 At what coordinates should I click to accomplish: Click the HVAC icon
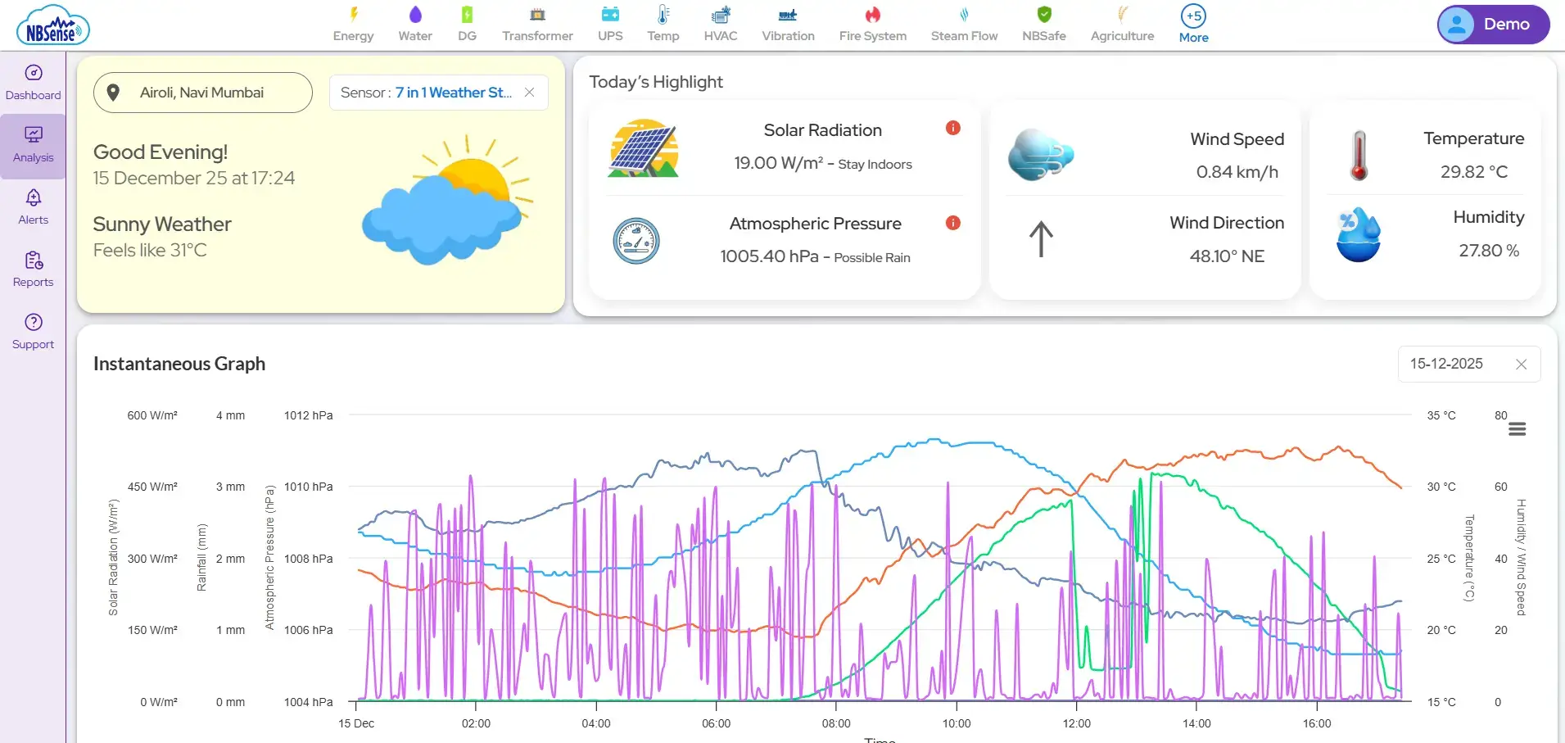720,22
